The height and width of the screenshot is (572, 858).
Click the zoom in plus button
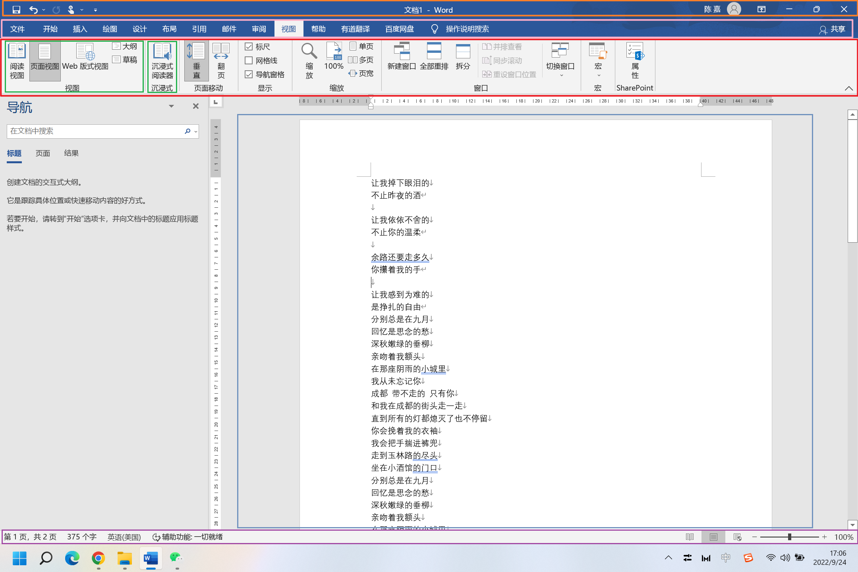pos(825,537)
